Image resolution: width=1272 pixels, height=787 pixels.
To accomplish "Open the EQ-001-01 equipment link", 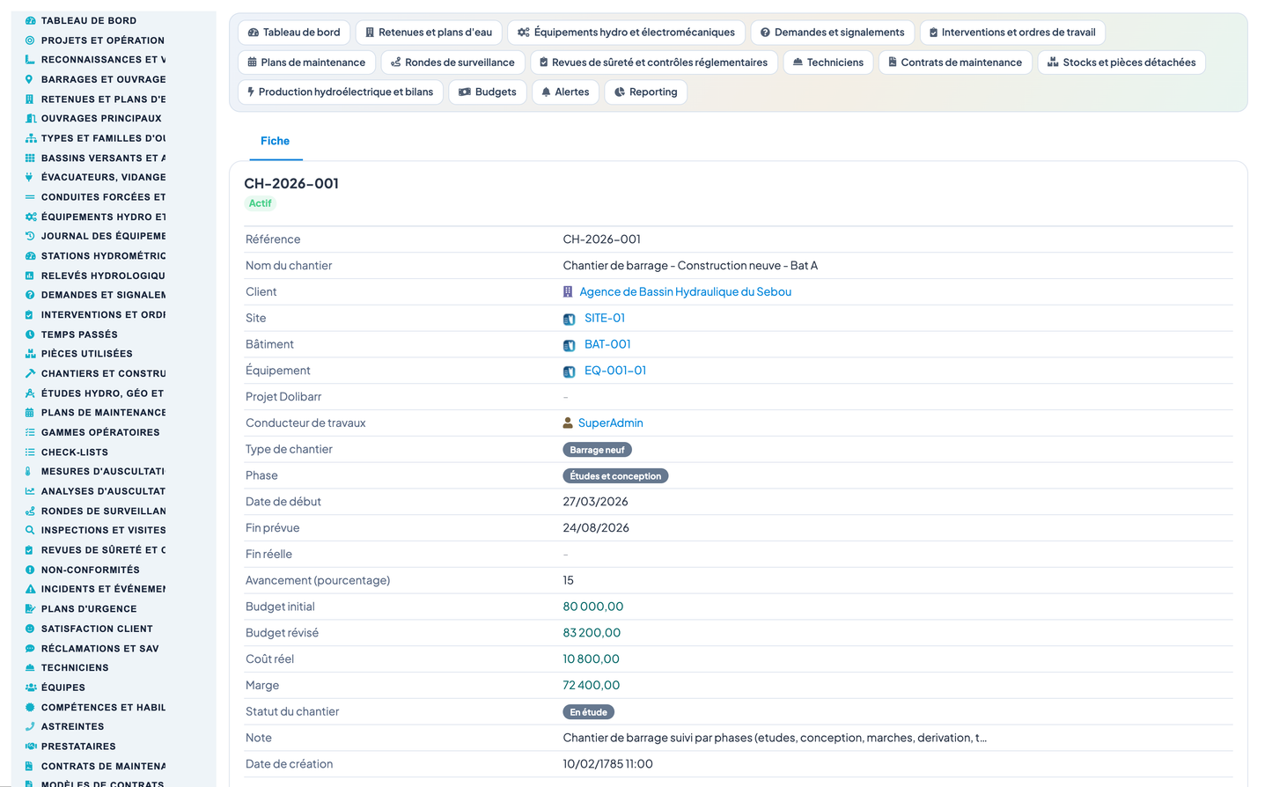I will click(x=615, y=371).
